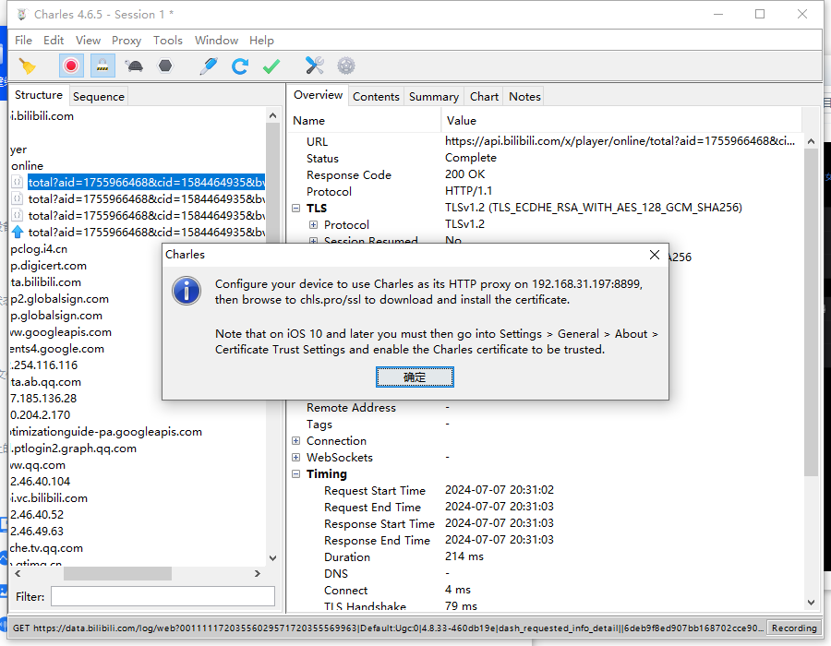Open Tools wrench icon in toolbar
831x646 pixels.
click(x=315, y=66)
